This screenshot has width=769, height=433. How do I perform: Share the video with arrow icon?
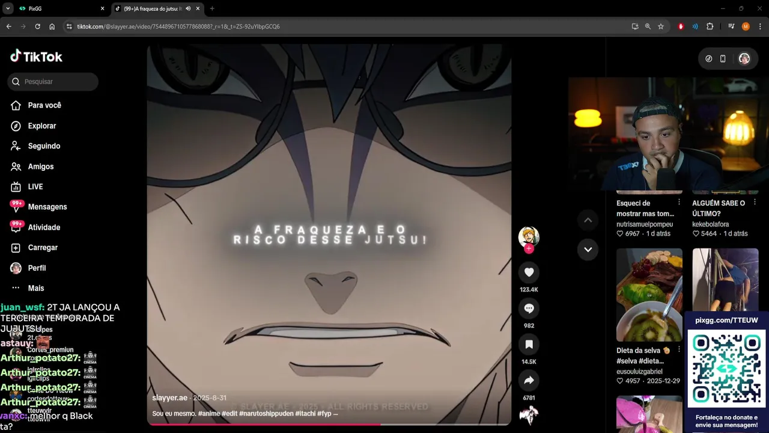[x=529, y=381]
